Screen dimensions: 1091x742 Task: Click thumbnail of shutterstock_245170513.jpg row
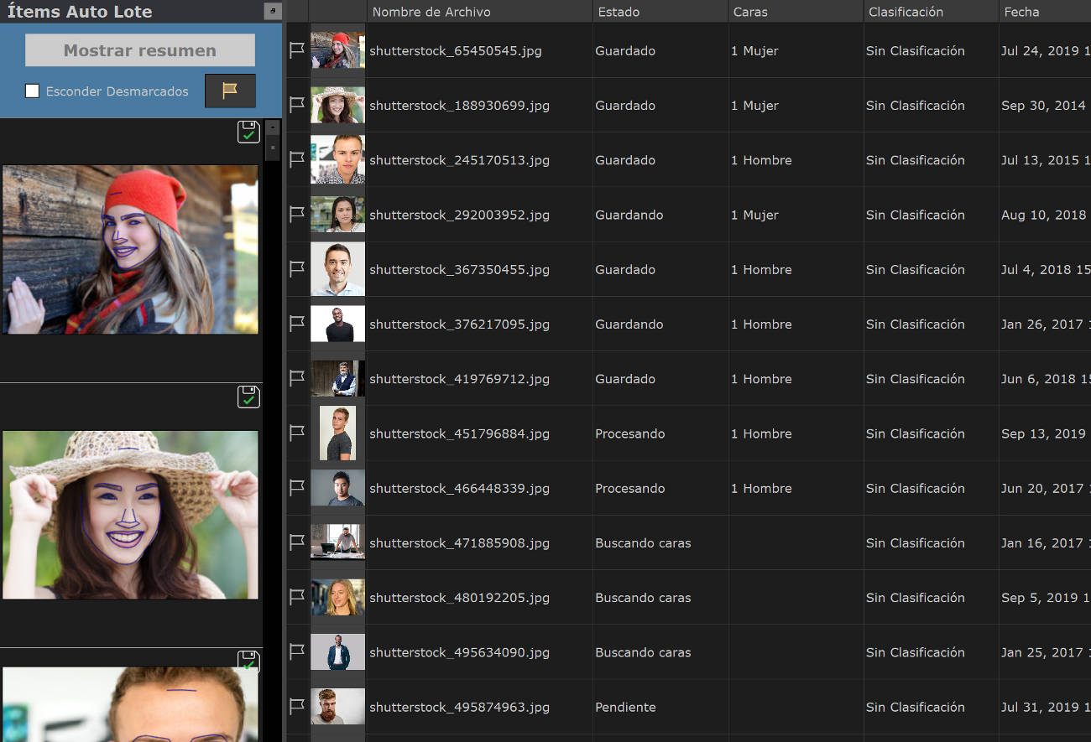click(x=337, y=159)
